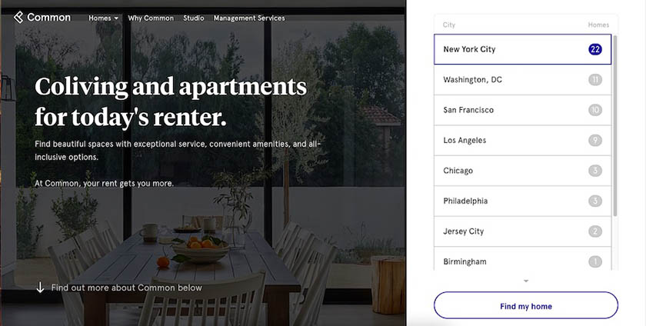Click the city list vertical scrollbar

pyautogui.click(x=615, y=125)
